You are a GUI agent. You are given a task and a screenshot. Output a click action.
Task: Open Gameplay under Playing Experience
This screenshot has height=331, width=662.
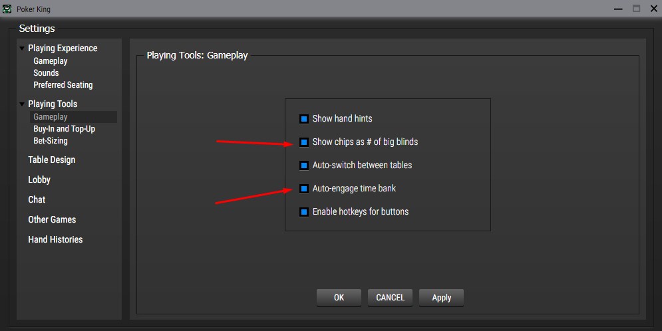[51, 61]
